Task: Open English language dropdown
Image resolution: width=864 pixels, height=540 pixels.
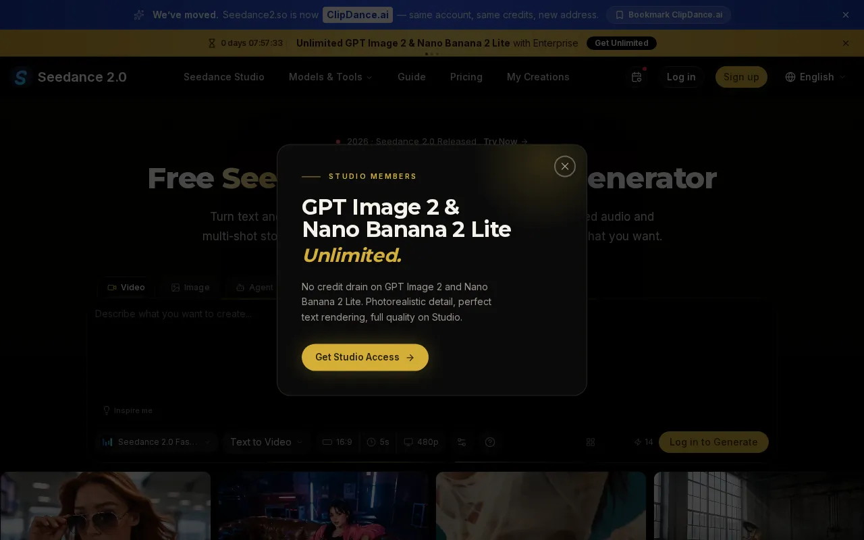Action: (x=815, y=77)
